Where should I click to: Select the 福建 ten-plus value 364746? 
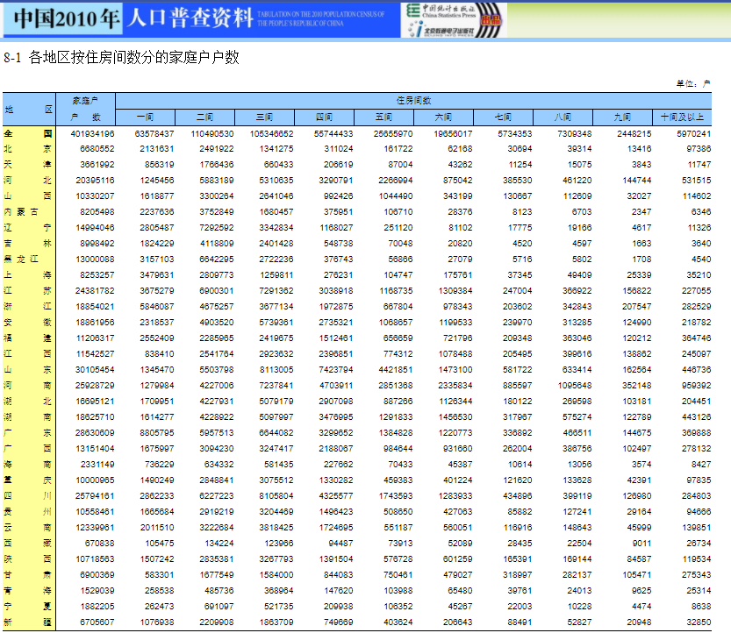pyautogui.click(x=696, y=338)
